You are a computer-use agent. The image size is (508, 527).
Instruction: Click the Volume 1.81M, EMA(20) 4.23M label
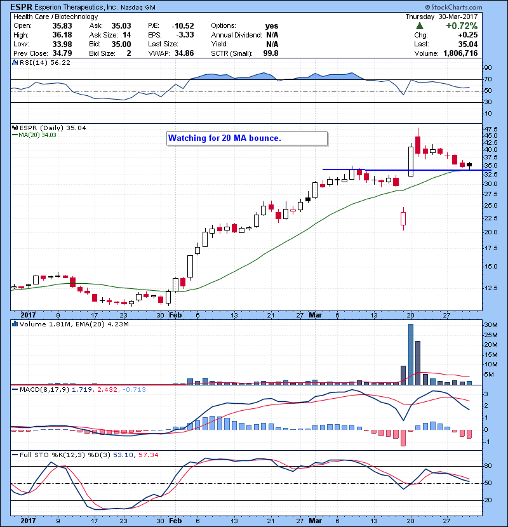pyautogui.click(x=74, y=324)
